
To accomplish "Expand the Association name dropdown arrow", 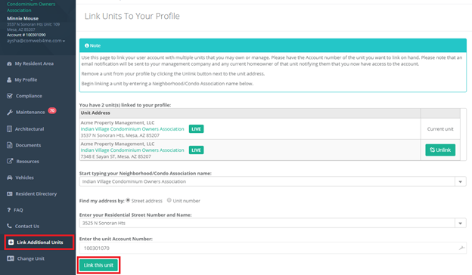I will pyautogui.click(x=460, y=181).
